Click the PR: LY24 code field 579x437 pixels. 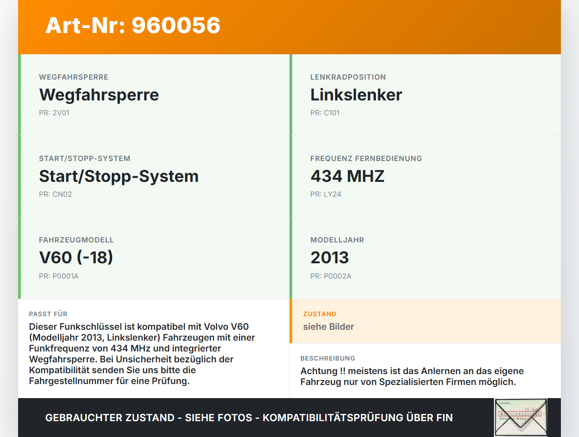[x=326, y=194]
